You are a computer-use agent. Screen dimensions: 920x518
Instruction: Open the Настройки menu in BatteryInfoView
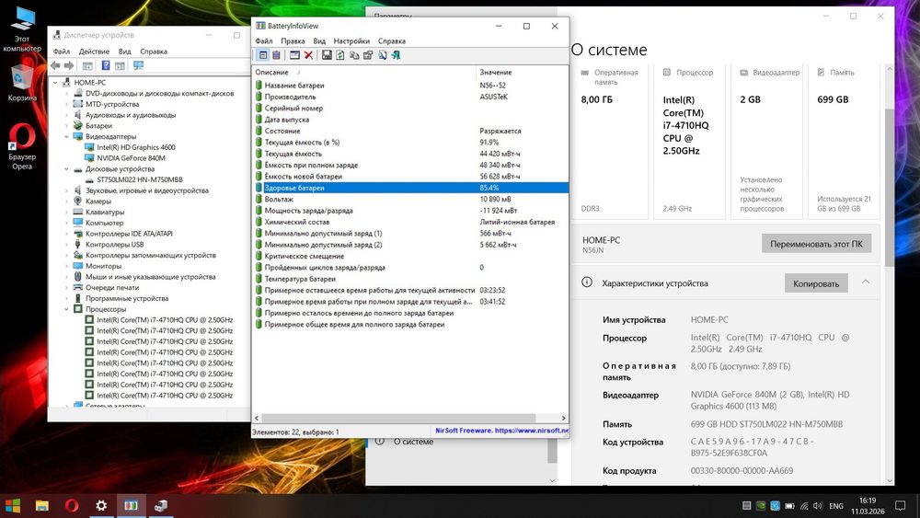tap(351, 41)
